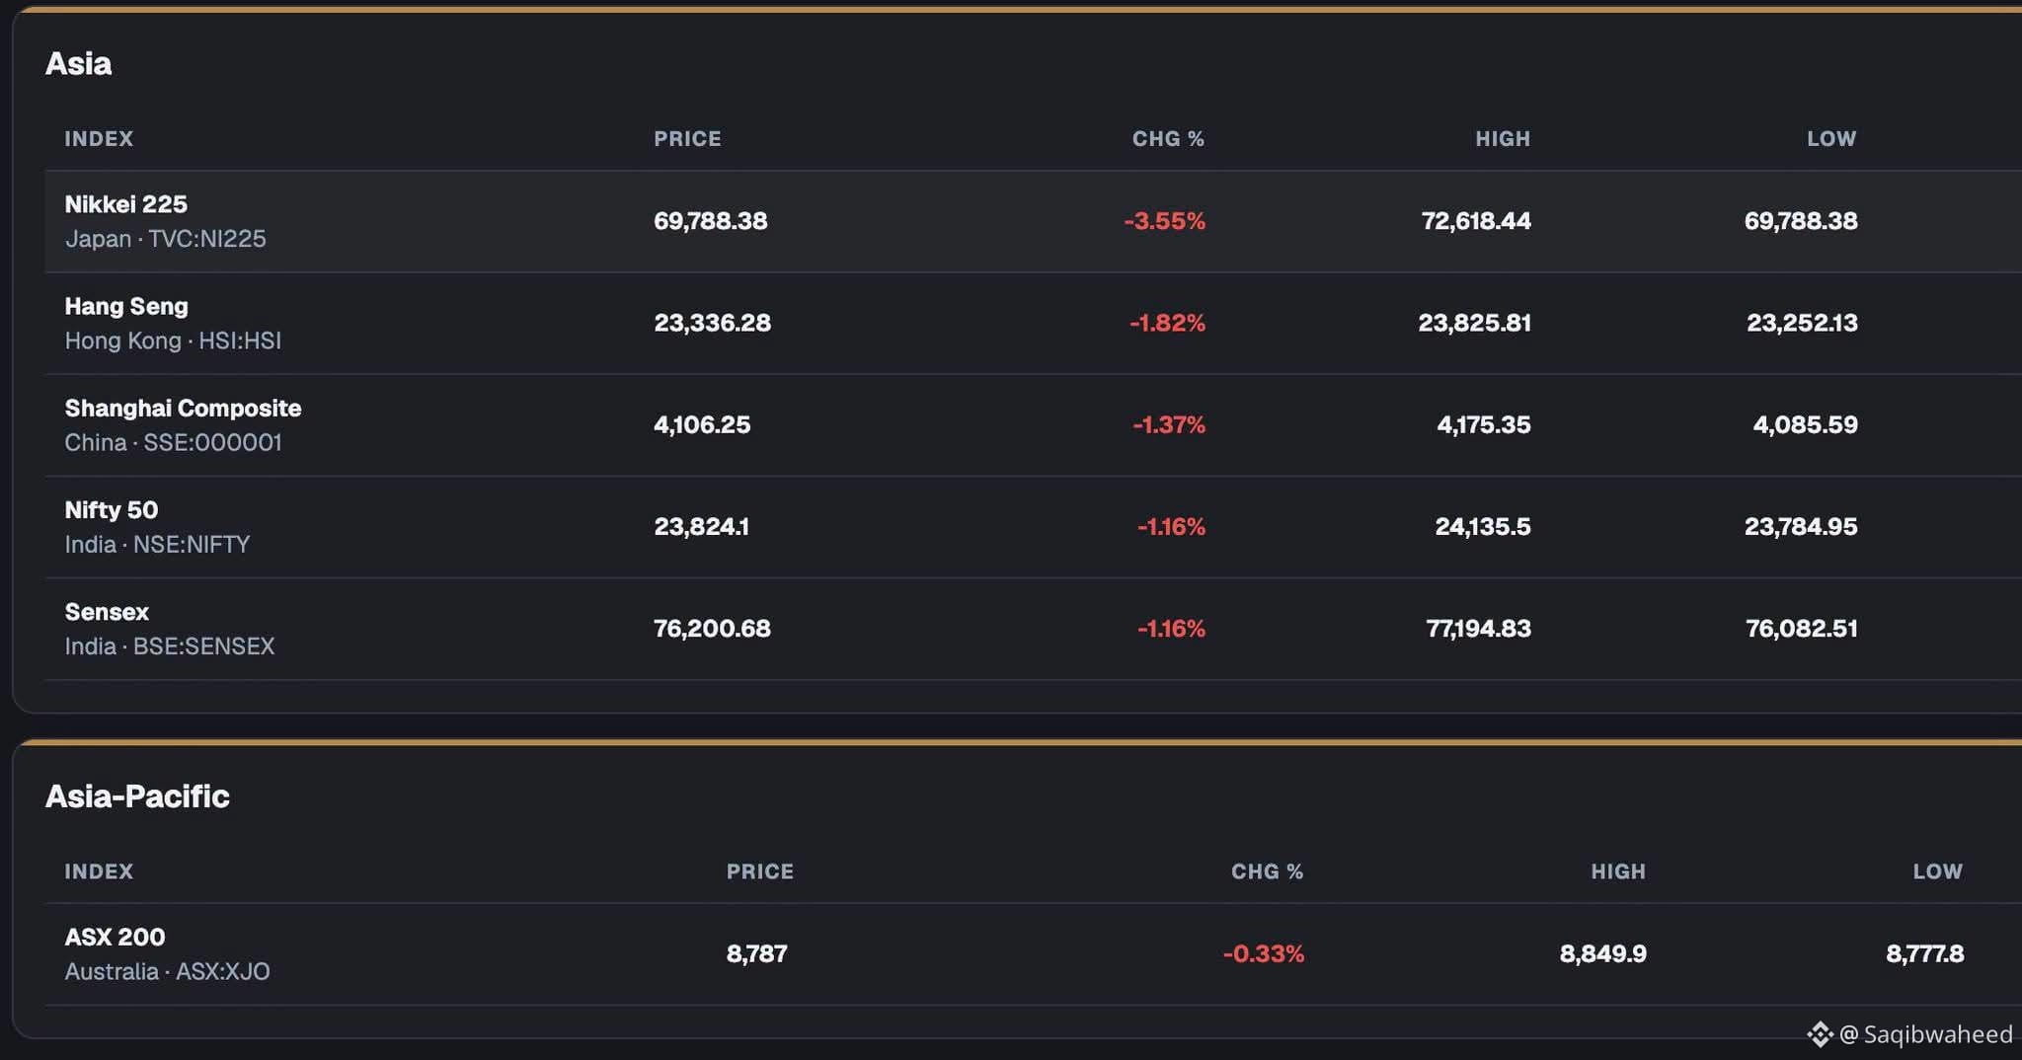Sort Asia table by HIGH column header
The height and width of the screenshot is (1060, 2022).
(1503, 139)
